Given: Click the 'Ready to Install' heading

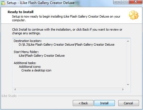Looking at the screenshot, I should tap(20, 12).
